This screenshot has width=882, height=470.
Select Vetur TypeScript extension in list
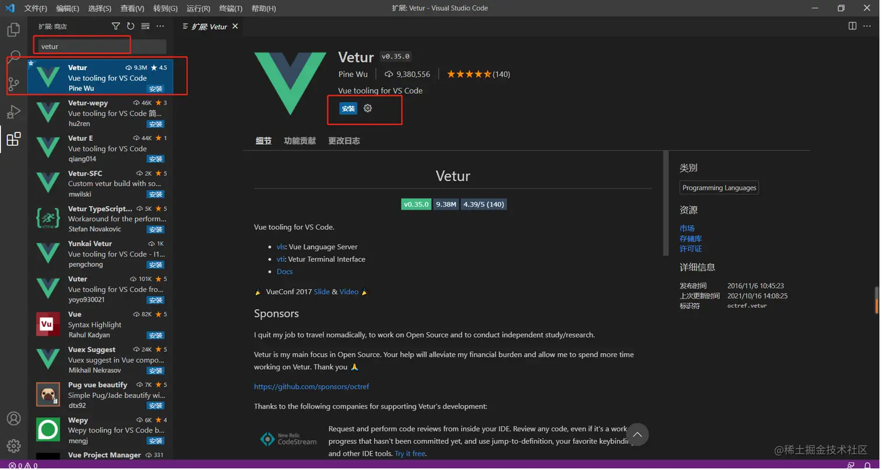(100, 218)
